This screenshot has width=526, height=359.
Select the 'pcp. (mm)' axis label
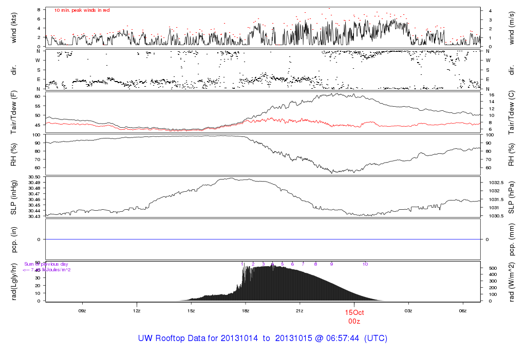point(513,239)
